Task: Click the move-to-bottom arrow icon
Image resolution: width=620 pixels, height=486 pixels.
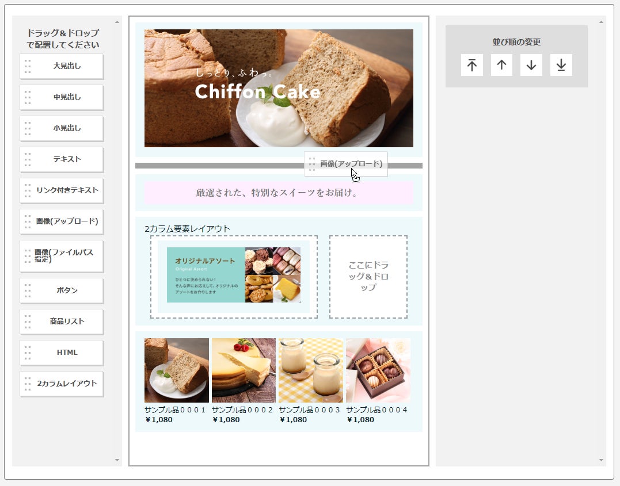Action: 561,65
